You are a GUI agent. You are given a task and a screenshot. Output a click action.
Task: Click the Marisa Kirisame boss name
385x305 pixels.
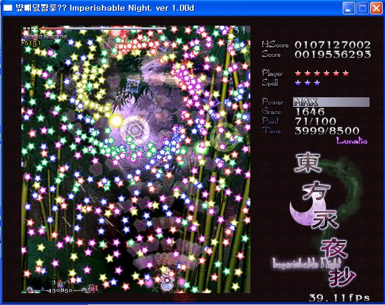coord(45,36)
